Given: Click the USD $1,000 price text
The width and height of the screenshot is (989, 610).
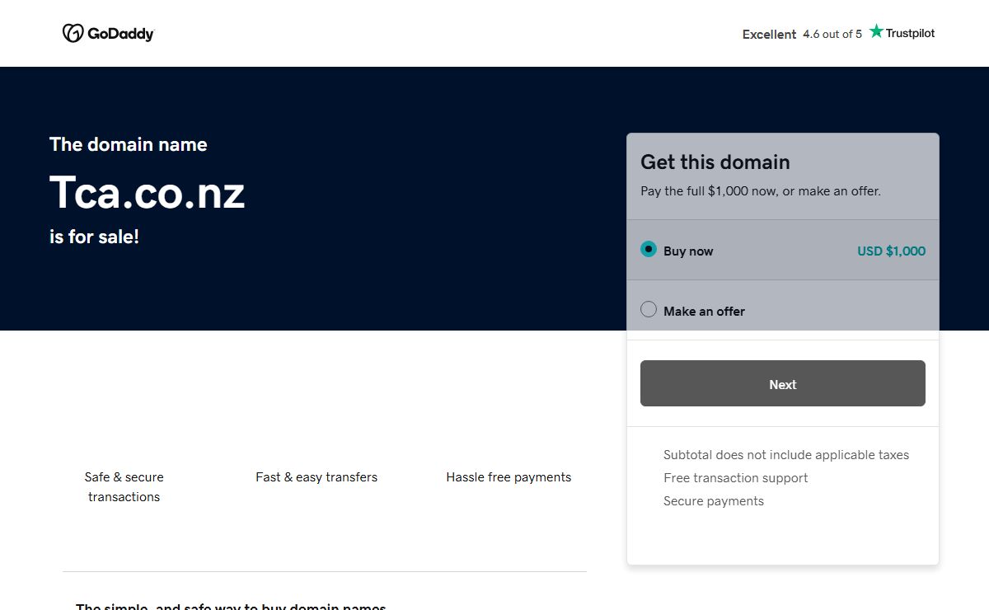Looking at the screenshot, I should [891, 251].
